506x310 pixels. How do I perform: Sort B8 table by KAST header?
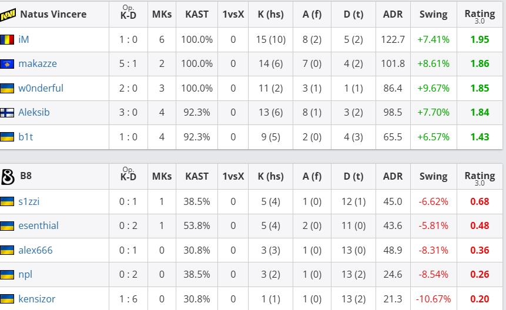tap(196, 176)
